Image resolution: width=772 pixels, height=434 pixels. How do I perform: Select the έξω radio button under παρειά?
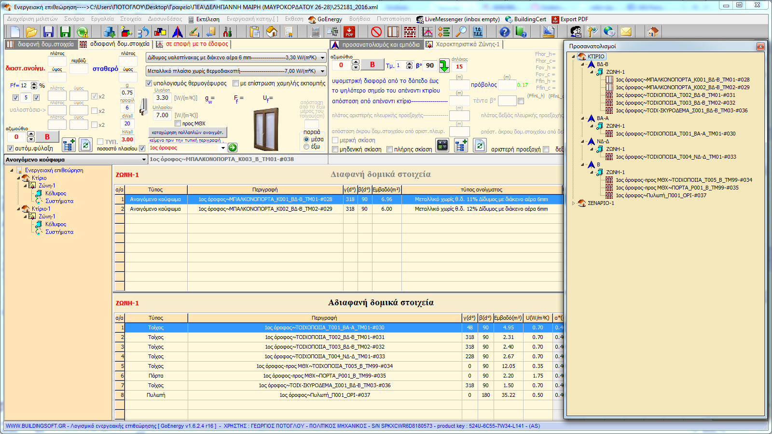(x=306, y=147)
